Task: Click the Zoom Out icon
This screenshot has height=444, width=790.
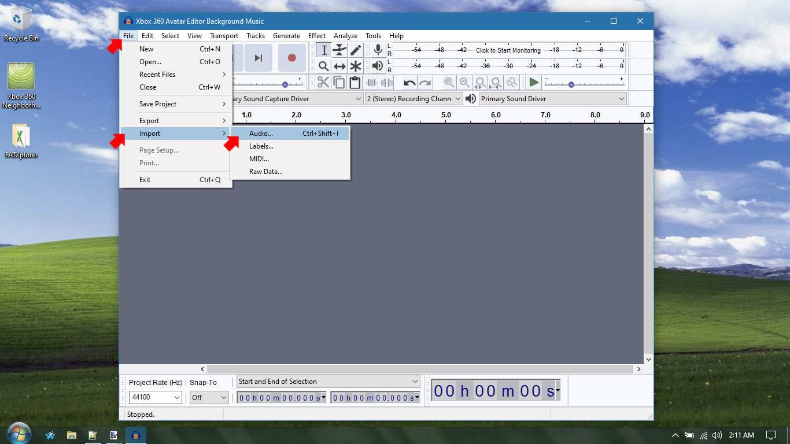Action: coord(464,83)
